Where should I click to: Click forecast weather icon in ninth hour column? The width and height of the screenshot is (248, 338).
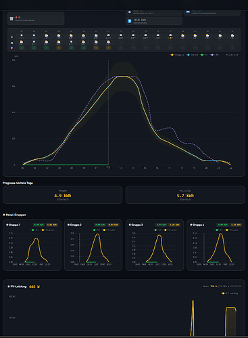(121, 35)
